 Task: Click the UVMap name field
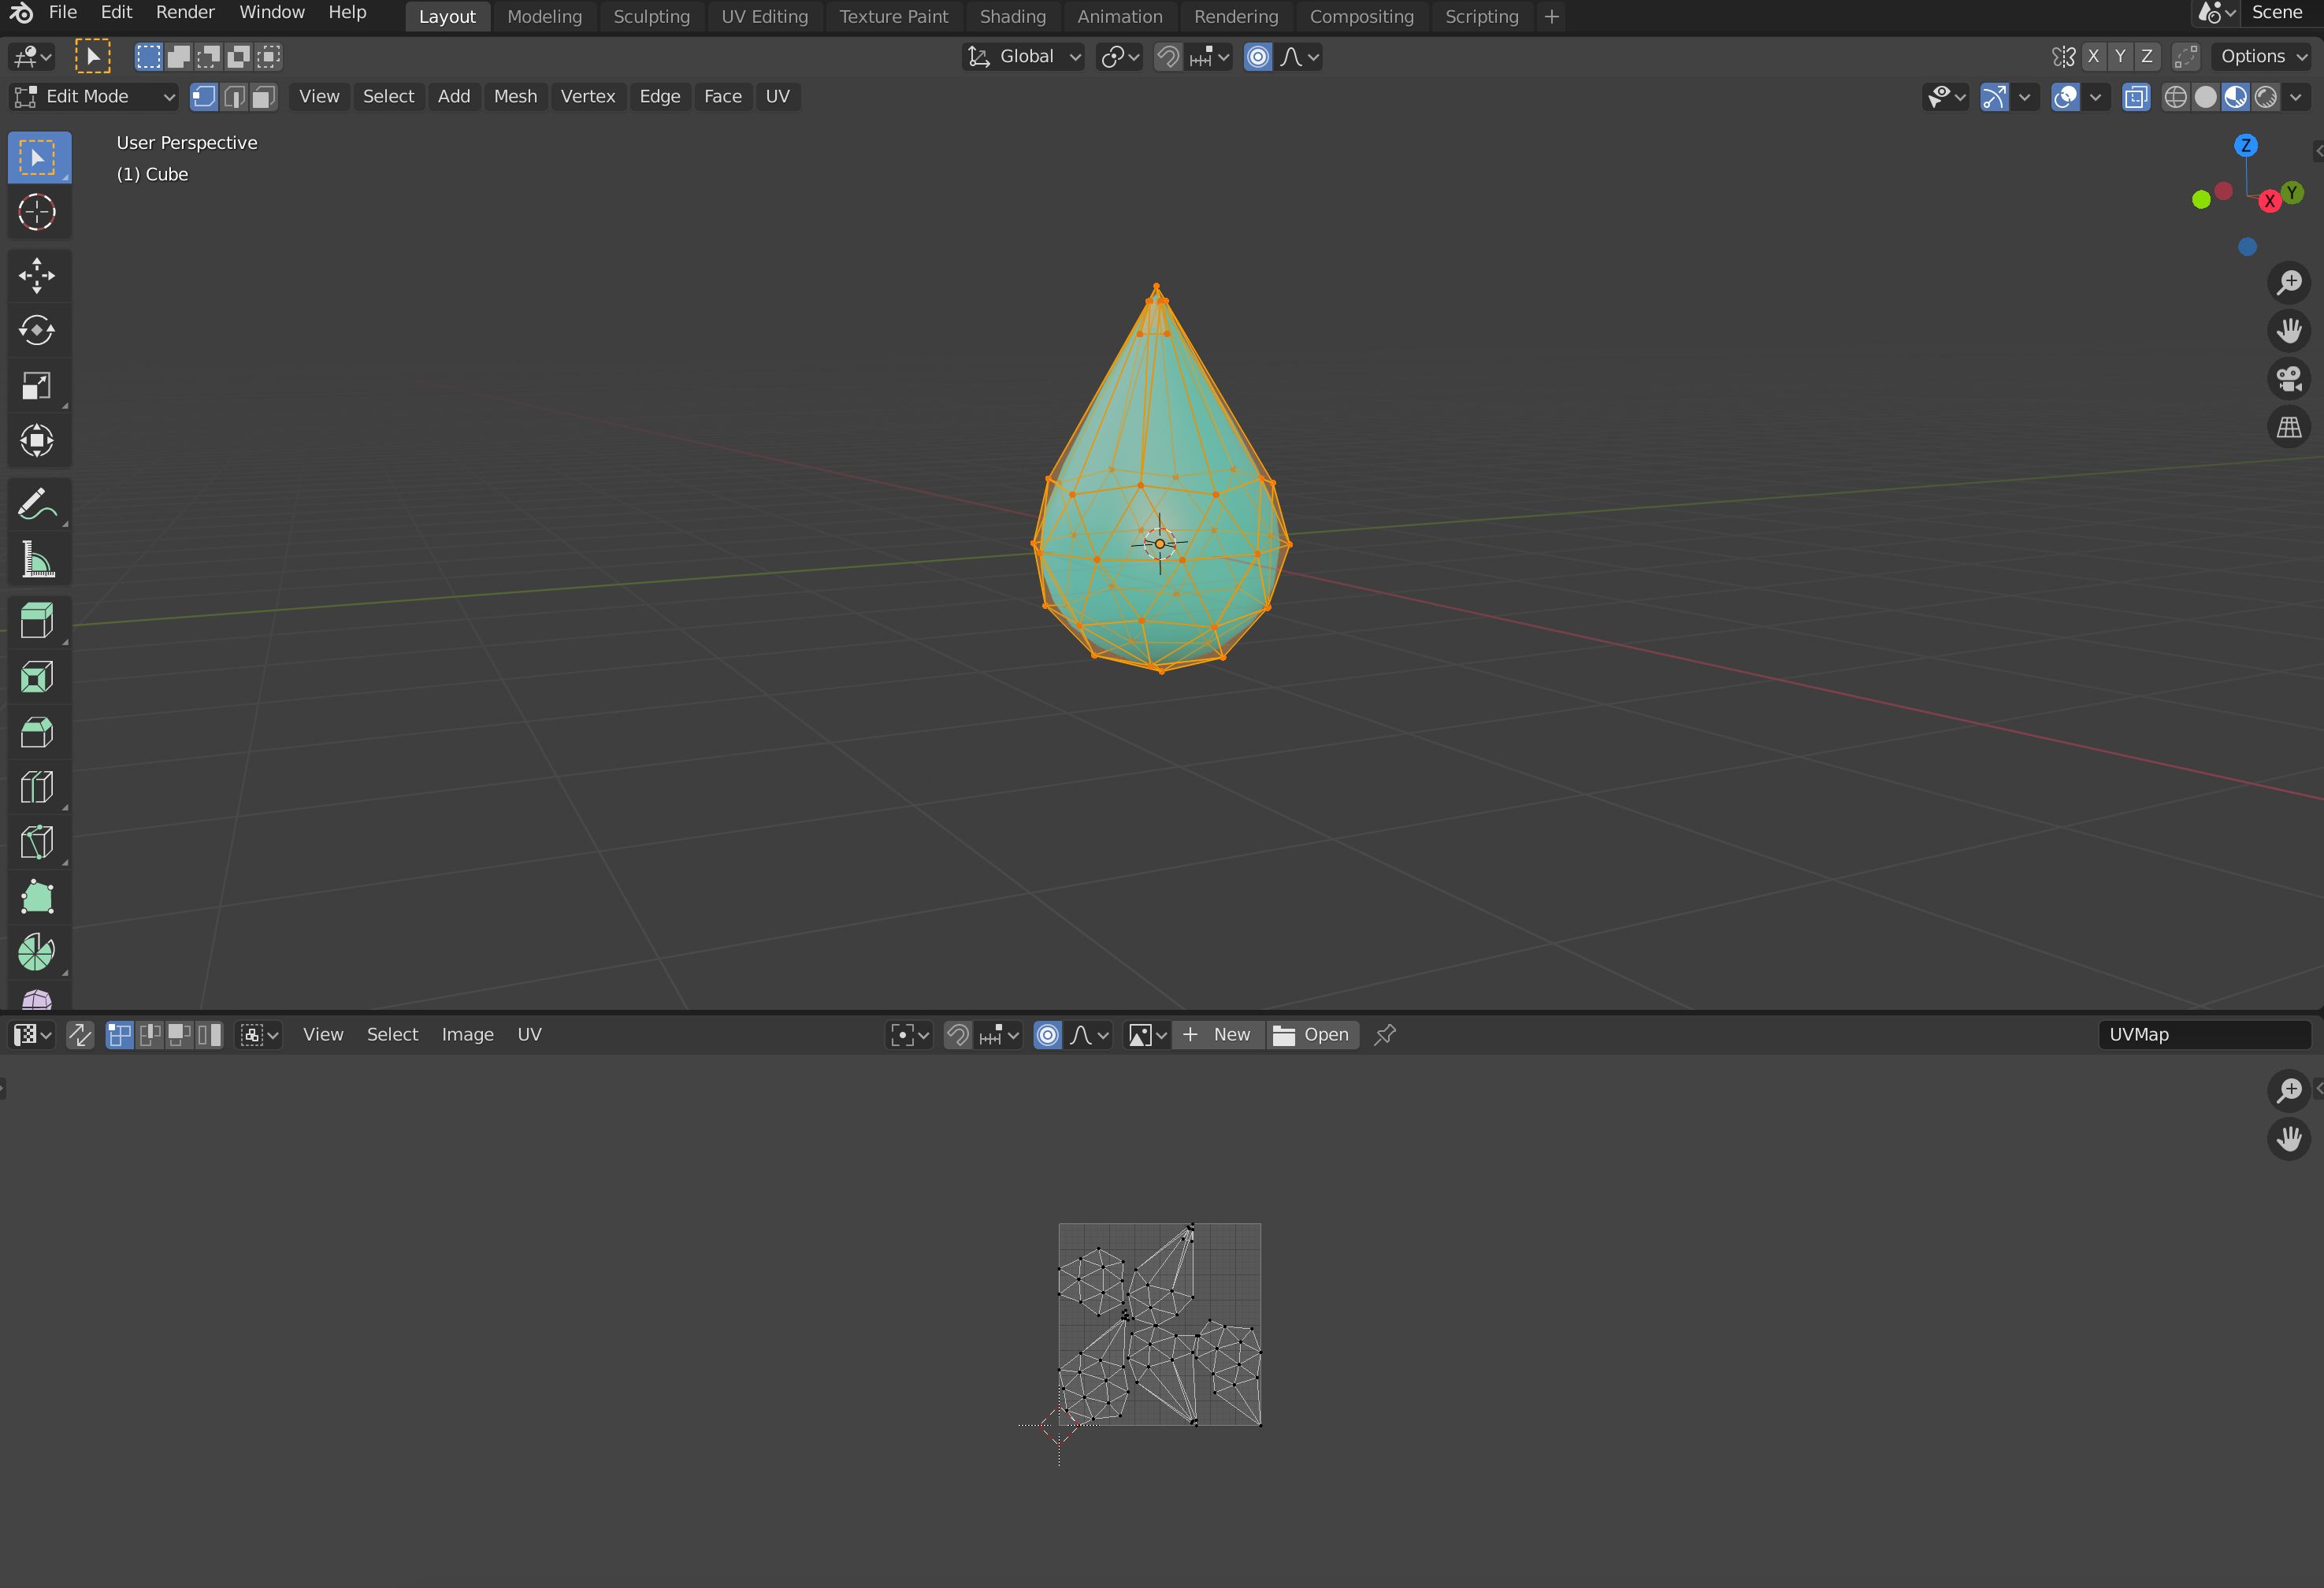pyautogui.click(x=2204, y=1035)
